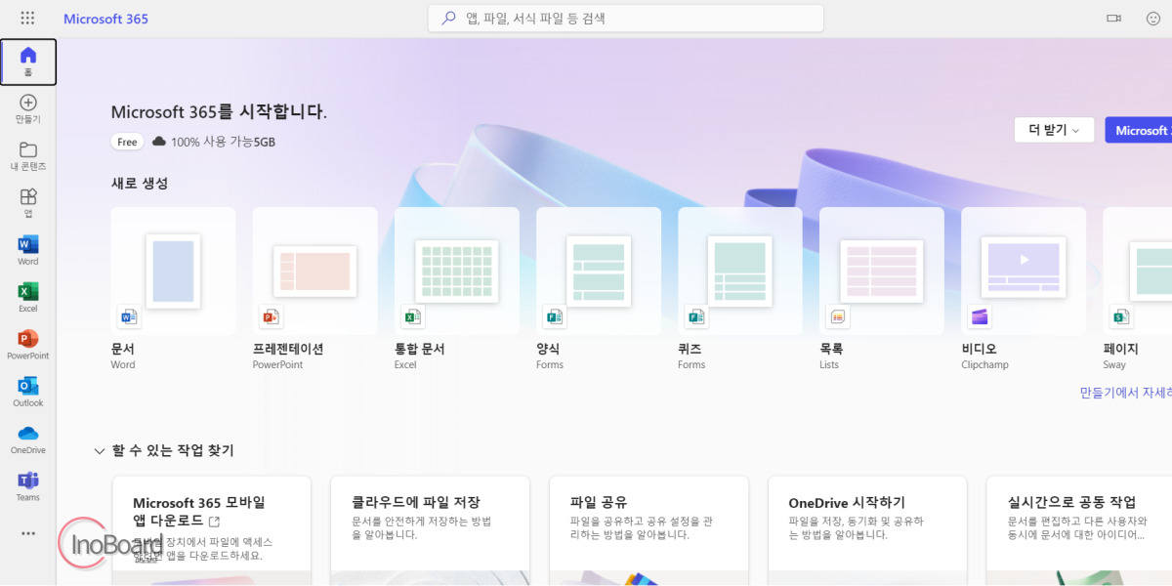1172x586 pixels.
Task: Click the Microsoft 365 header title
Action: click(105, 19)
